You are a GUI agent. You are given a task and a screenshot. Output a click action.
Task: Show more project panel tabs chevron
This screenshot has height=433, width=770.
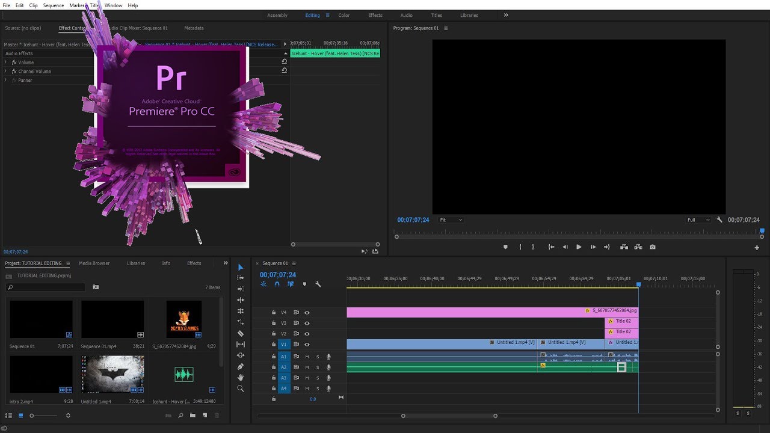[226, 263]
